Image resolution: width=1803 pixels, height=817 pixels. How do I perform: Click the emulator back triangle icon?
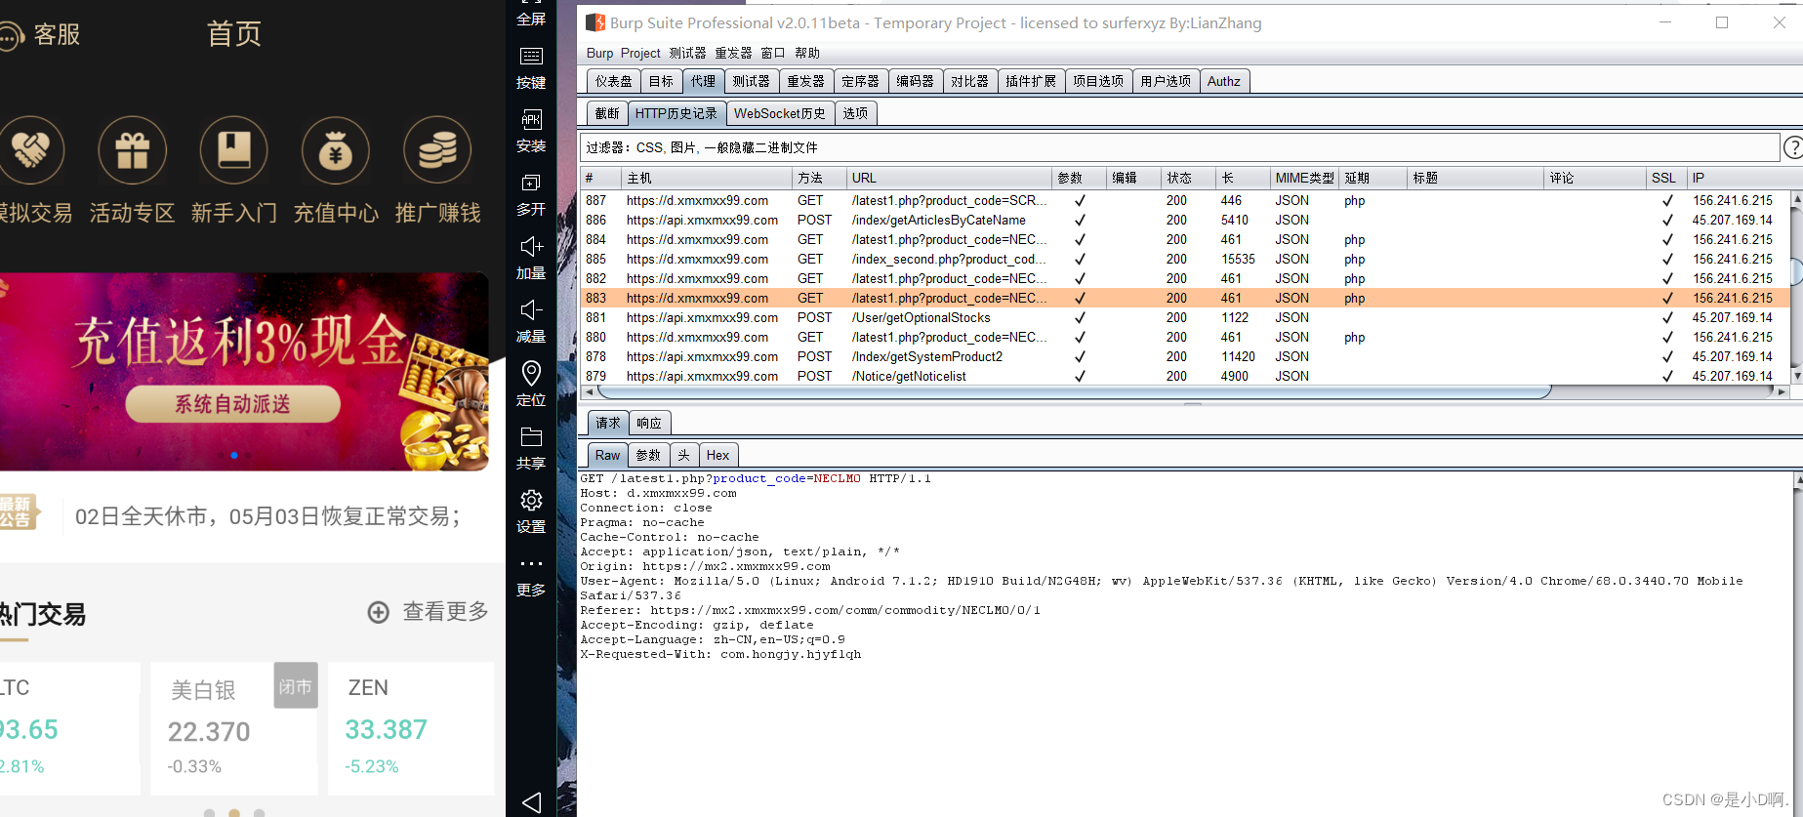pos(531,802)
